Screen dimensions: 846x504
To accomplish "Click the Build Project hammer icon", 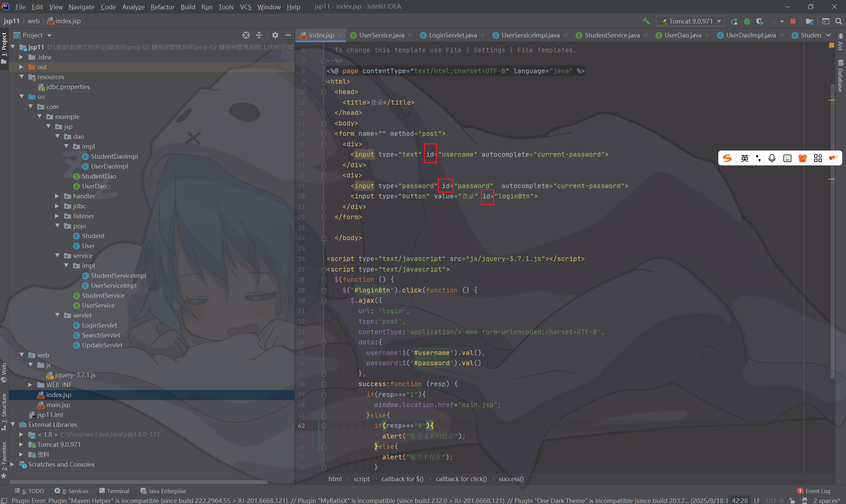I will [x=646, y=21].
